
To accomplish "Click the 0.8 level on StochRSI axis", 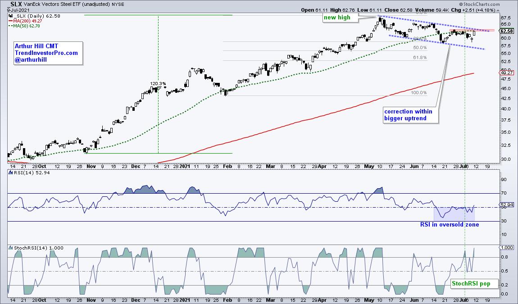I will 504,257.
